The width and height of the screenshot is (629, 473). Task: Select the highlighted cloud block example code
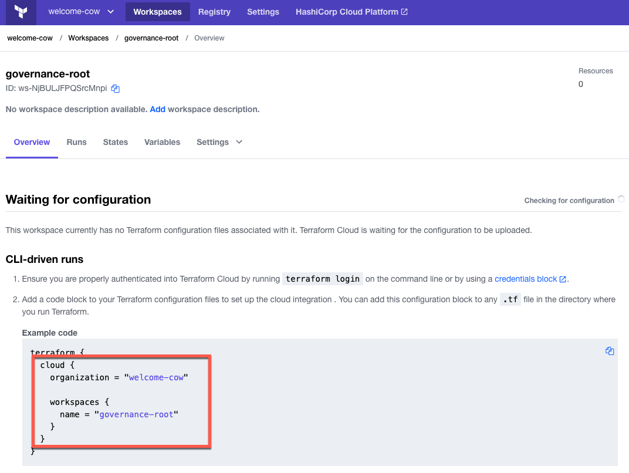pyautogui.click(x=120, y=401)
